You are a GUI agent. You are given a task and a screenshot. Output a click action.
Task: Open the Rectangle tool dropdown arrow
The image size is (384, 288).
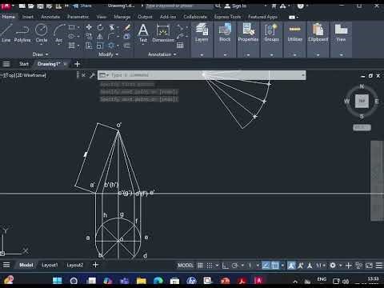pyautogui.click(x=78, y=27)
